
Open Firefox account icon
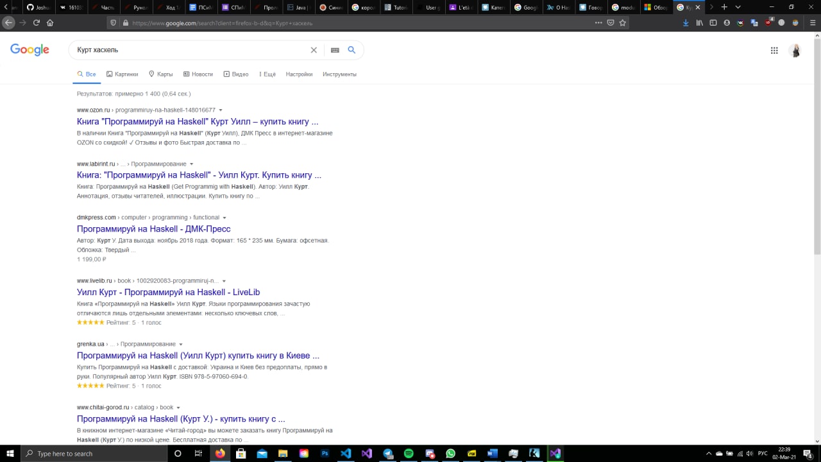[x=727, y=22]
